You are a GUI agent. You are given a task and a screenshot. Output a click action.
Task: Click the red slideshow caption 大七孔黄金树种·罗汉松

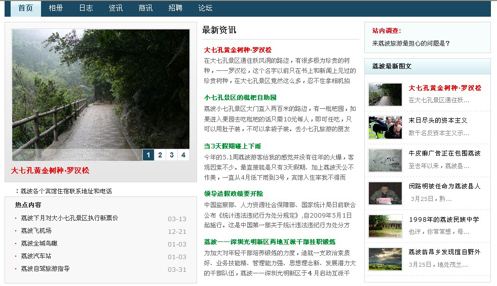click(50, 171)
